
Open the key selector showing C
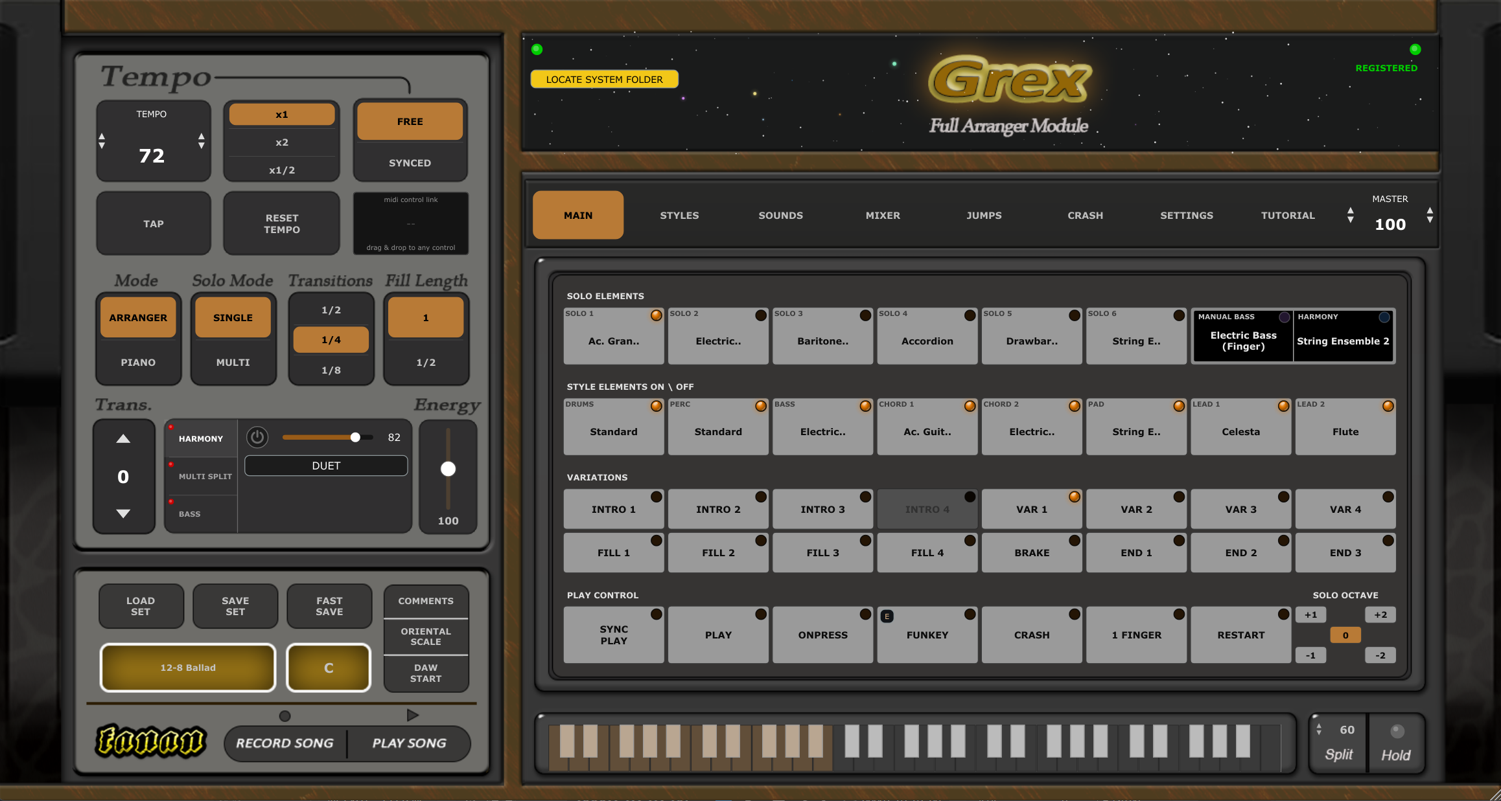coord(329,668)
